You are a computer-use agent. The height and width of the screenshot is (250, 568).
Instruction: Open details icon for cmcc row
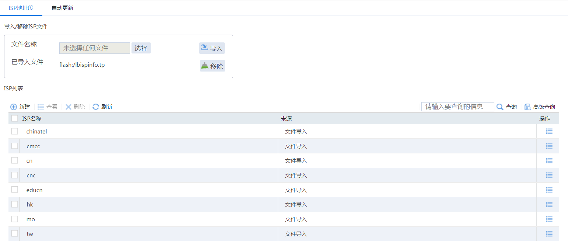[x=549, y=146]
